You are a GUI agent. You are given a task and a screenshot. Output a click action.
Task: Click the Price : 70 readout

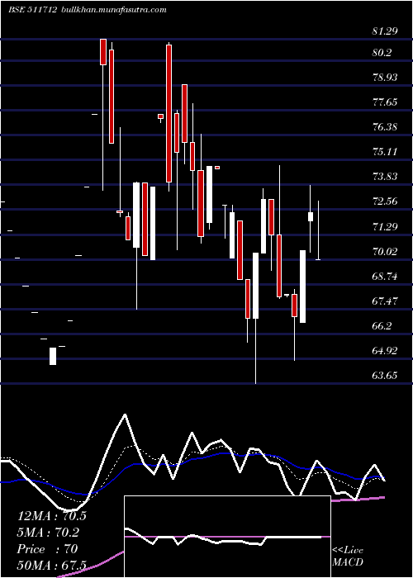pos(47,549)
